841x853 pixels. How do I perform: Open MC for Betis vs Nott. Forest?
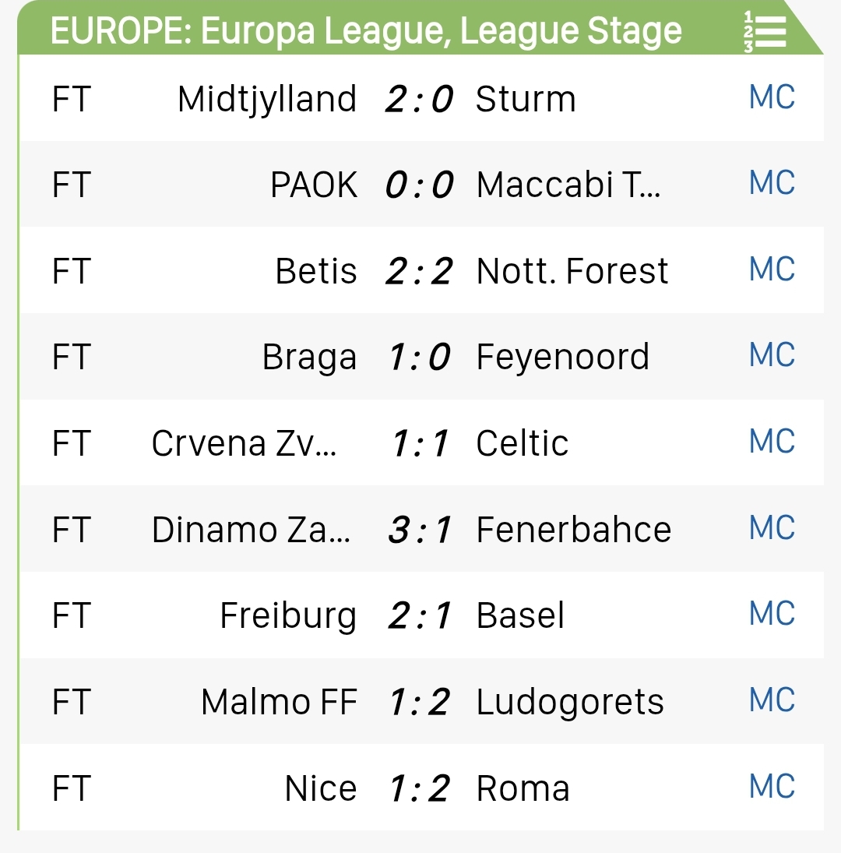(x=772, y=270)
